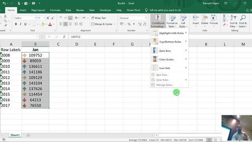The width and height of the screenshot is (252, 142).
Task: Increase indent icon
Action: 81,24
